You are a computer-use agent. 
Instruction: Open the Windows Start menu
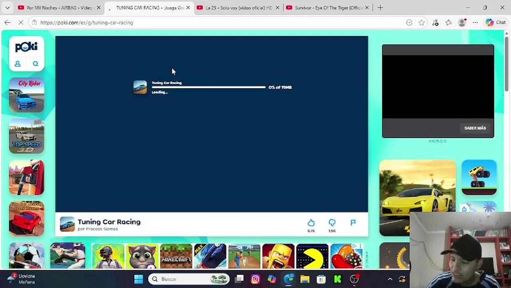point(138,279)
